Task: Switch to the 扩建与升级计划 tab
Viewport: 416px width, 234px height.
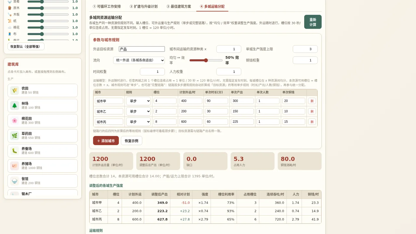Action: click(144, 6)
